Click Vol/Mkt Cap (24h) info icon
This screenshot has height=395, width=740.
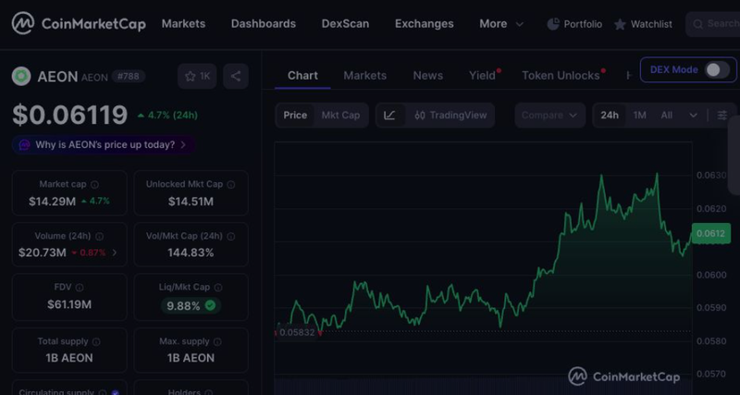tap(230, 237)
